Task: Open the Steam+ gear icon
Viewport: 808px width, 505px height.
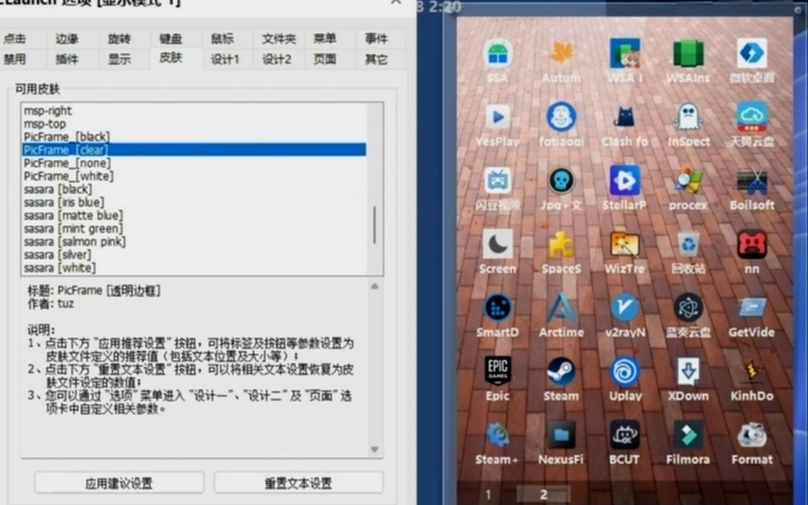Action: 497,434
